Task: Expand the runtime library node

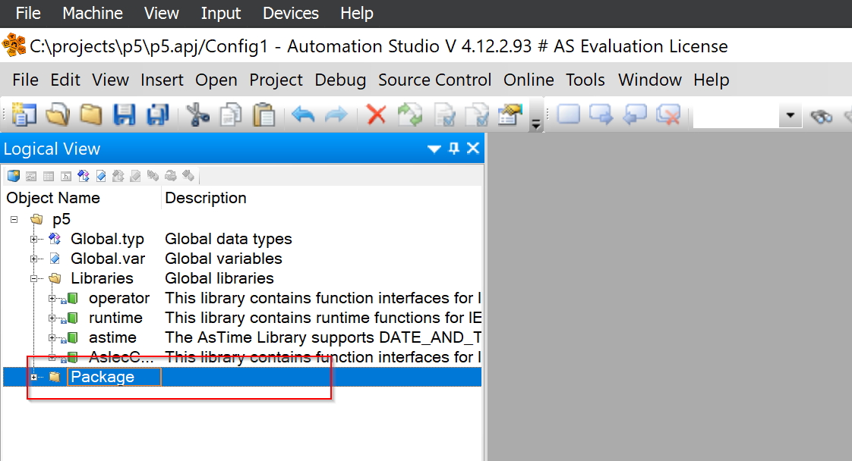Action: pyautogui.click(x=52, y=318)
